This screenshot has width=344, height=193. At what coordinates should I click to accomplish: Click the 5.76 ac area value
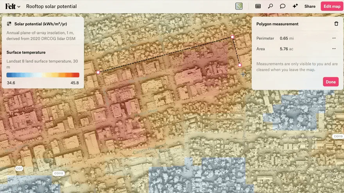point(286,49)
